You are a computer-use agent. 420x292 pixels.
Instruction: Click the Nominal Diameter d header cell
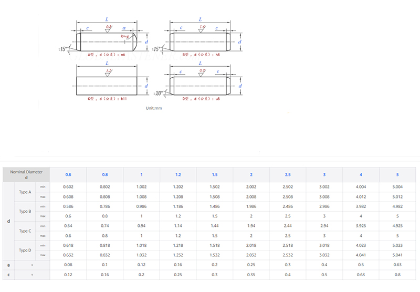point(26,175)
